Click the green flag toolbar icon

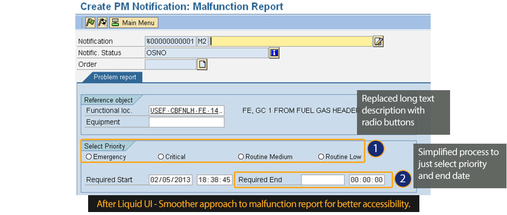pyautogui.click(x=90, y=23)
